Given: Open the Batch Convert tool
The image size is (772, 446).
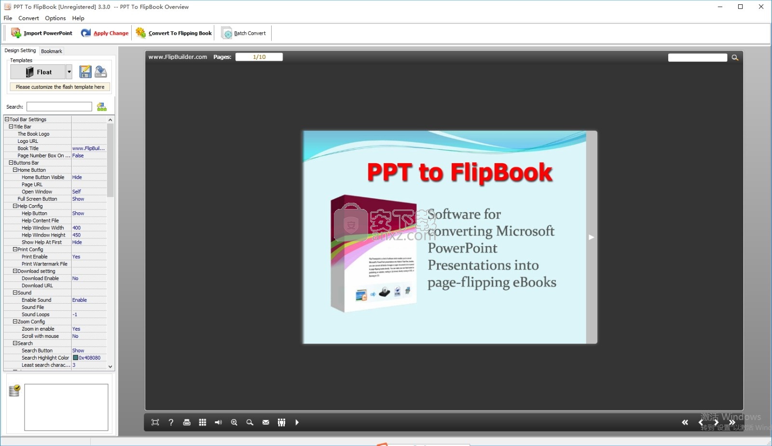Looking at the screenshot, I should tap(244, 33).
